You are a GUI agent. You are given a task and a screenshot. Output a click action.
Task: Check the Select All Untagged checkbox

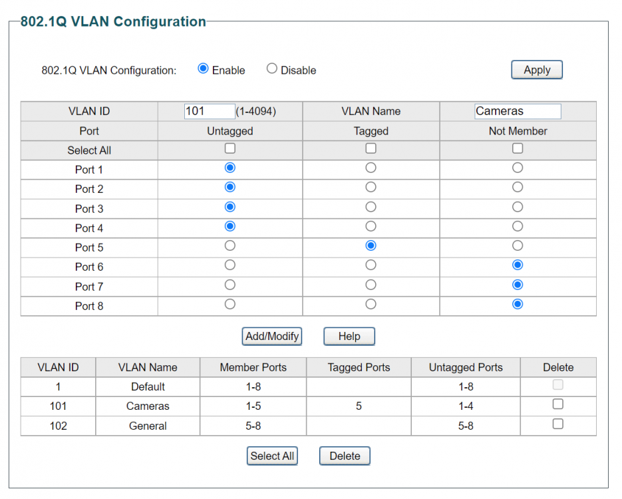click(x=230, y=148)
